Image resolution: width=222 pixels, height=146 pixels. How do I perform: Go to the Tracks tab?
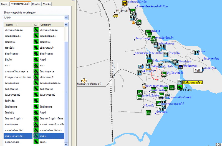pos(47,4)
